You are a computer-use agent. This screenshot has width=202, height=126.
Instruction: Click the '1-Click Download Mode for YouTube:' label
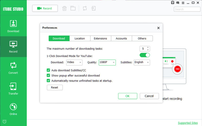pyautogui.click(x=70, y=56)
